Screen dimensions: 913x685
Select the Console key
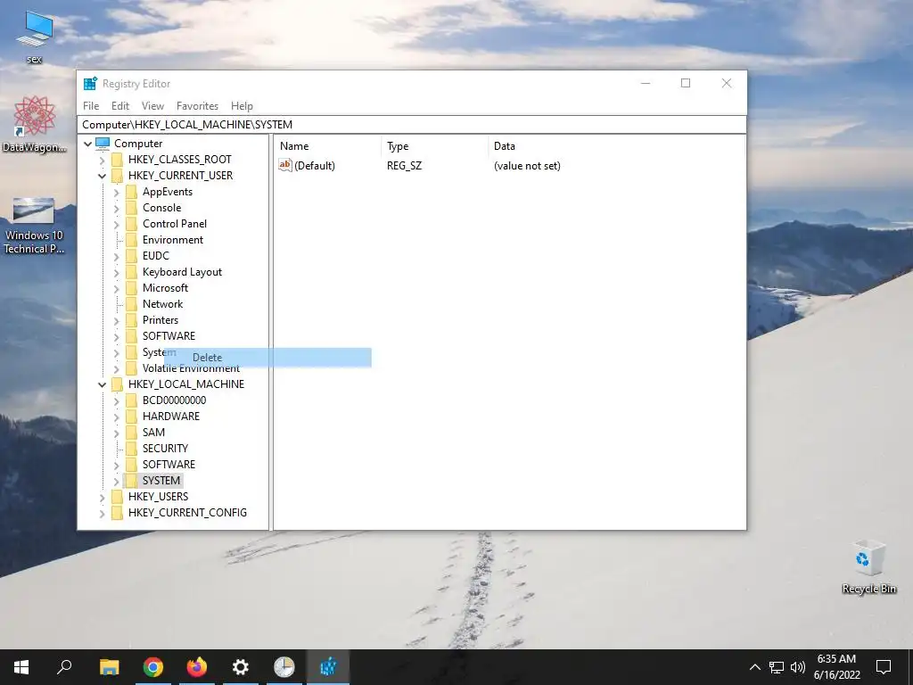pos(162,208)
